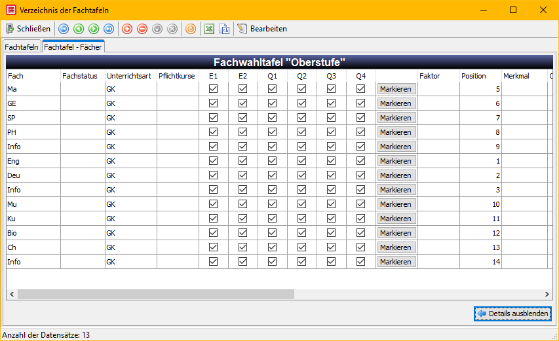Image resolution: width=559 pixels, height=341 pixels.
Task: Click Markieren button in Ku row
Action: 396,219
